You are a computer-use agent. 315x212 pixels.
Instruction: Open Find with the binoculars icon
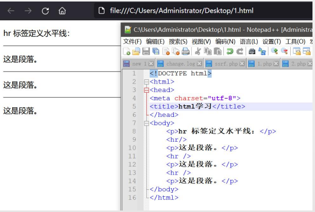(252, 51)
